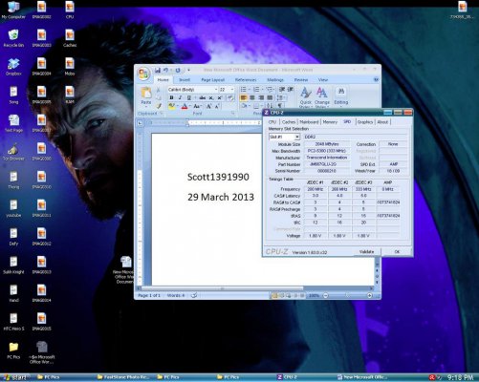The height and width of the screenshot is (382, 479).
Task: Switch to Page Layout ribbon tab
Action: click(x=213, y=79)
